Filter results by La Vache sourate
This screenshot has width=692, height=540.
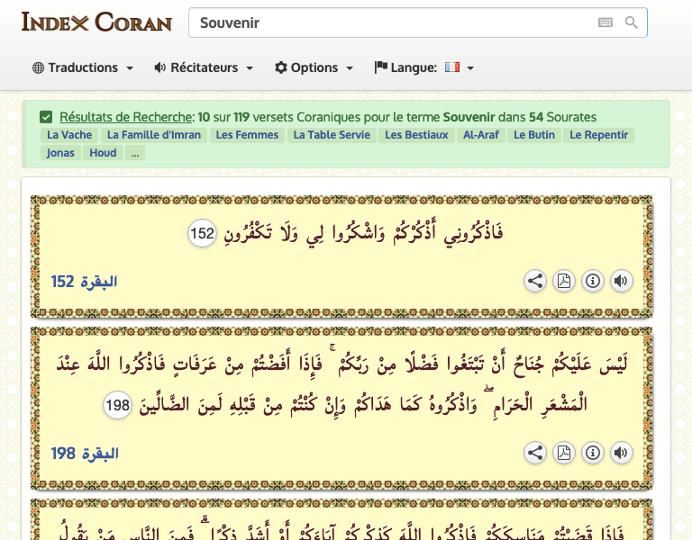68,135
